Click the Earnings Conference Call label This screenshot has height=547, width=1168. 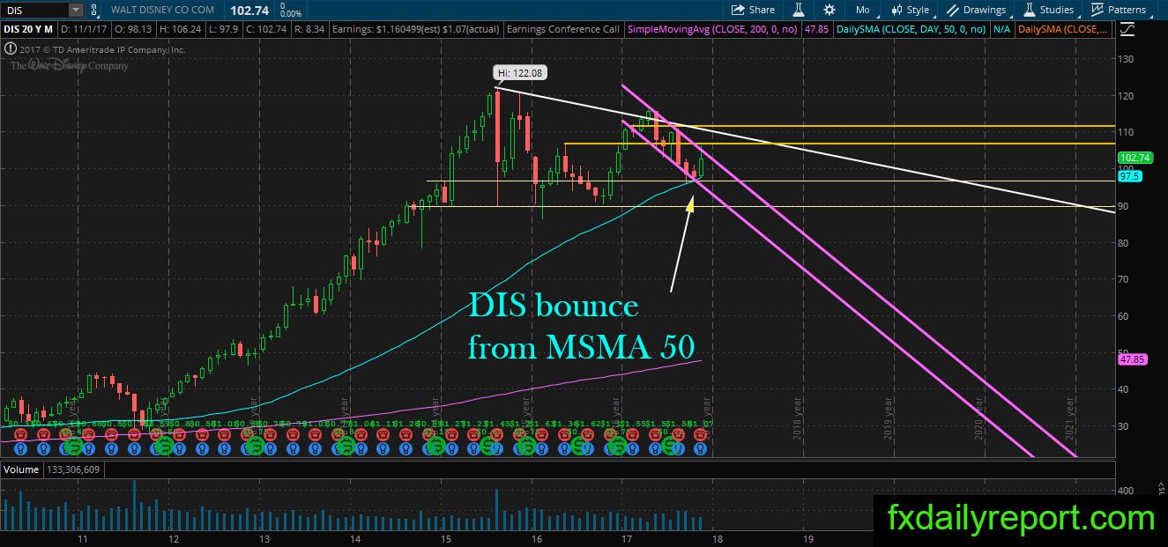pos(562,29)
